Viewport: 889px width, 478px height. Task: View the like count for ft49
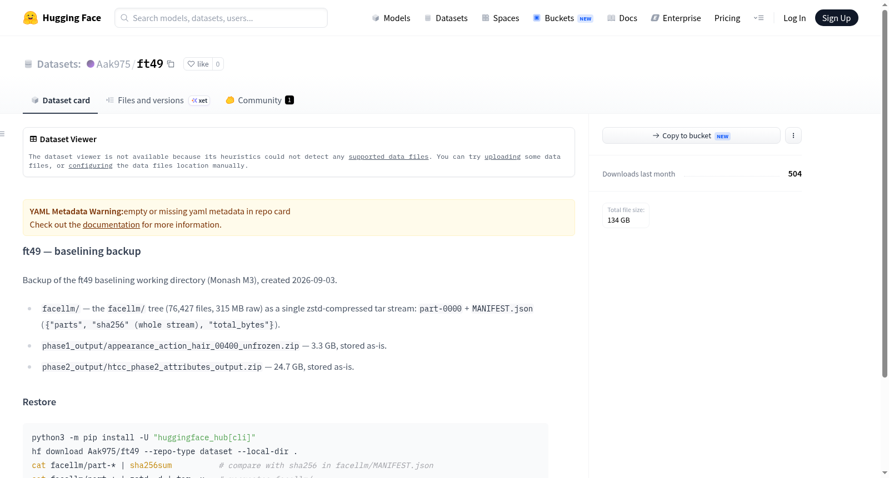point(218,64)
